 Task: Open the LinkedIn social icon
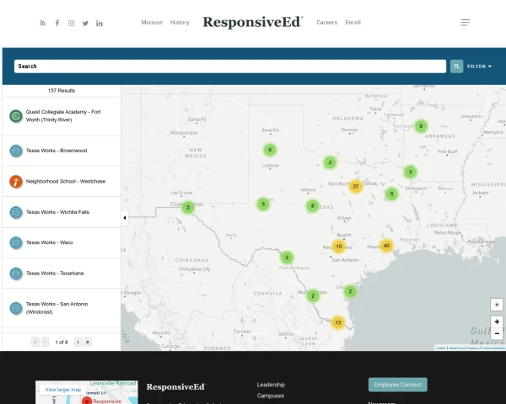click(x=100, y=23)
